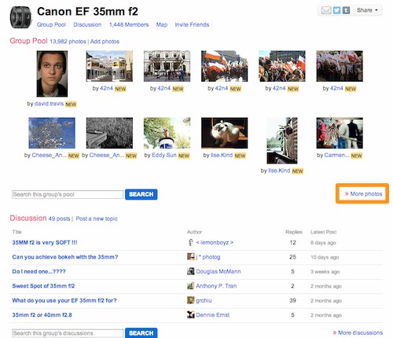Click 49 posts count text
393x338 pixels.
pyautogui.click(x=59, y=219)
